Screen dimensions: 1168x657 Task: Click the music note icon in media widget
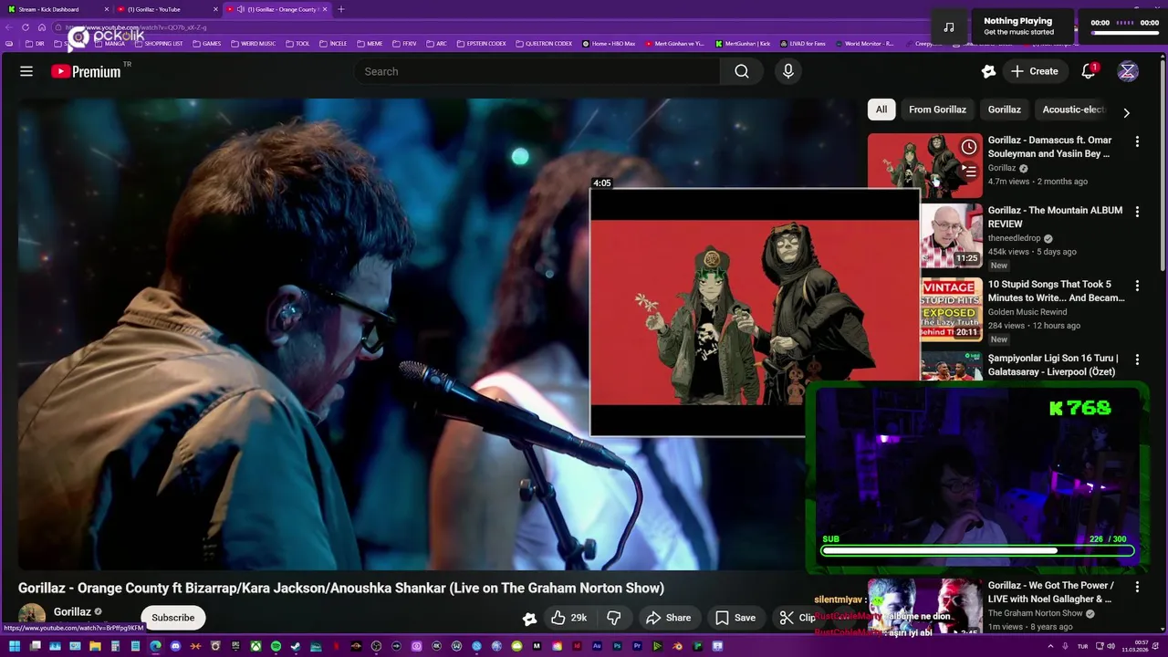(949, 26)
